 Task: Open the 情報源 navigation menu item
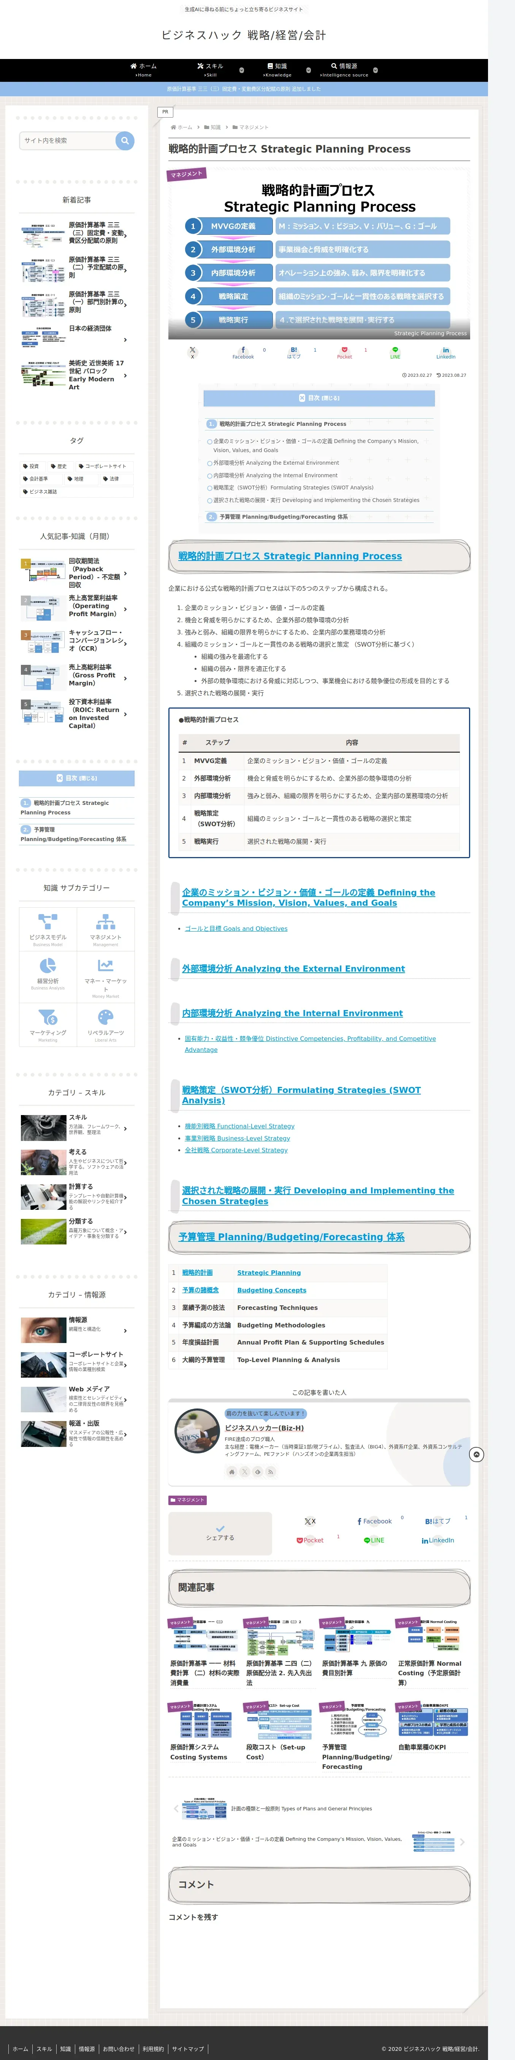344,70
